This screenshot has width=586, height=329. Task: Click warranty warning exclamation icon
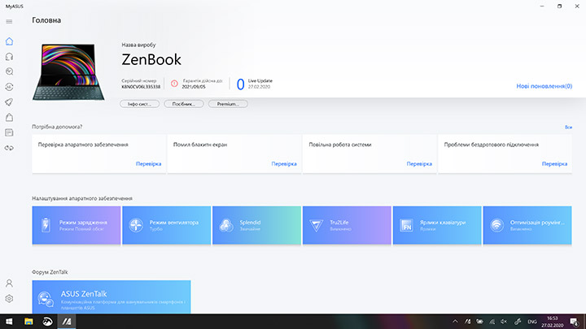[174, 84]
